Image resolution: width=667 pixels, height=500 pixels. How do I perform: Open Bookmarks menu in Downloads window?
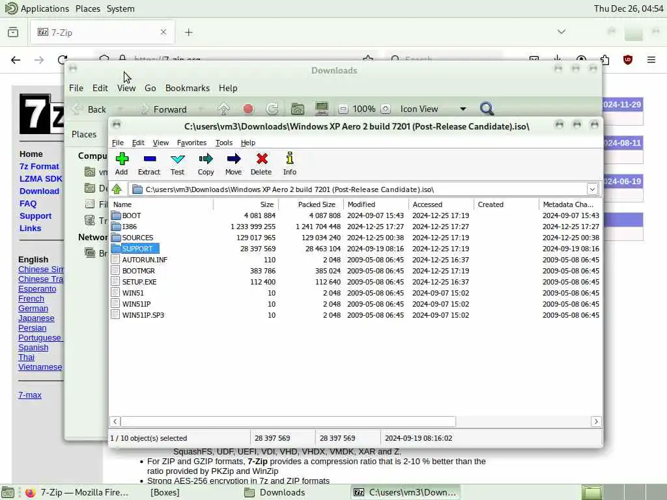pyautogui.click(x=188, y=88)
